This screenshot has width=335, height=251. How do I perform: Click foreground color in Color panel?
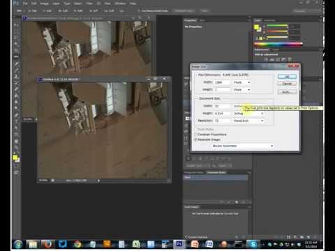256,28
